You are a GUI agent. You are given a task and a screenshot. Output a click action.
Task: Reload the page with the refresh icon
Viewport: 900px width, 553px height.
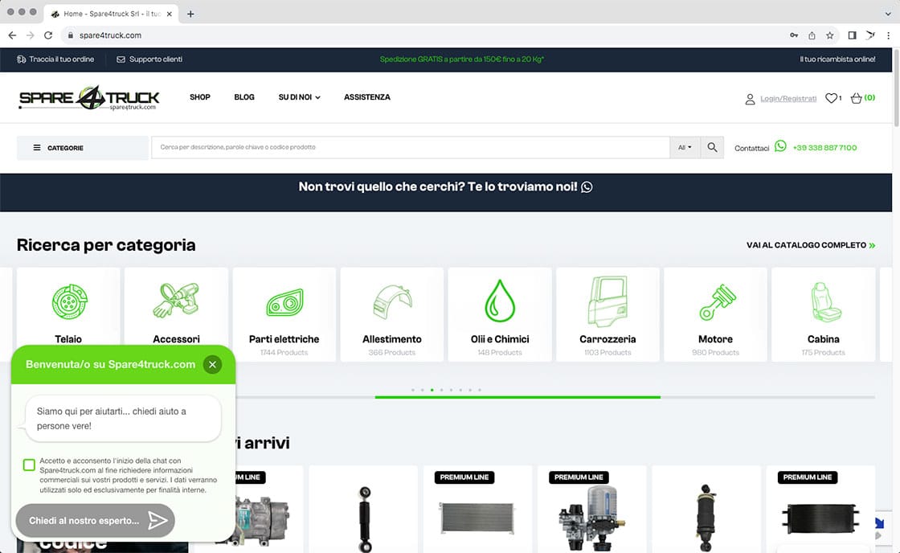[x=48, y=35]
